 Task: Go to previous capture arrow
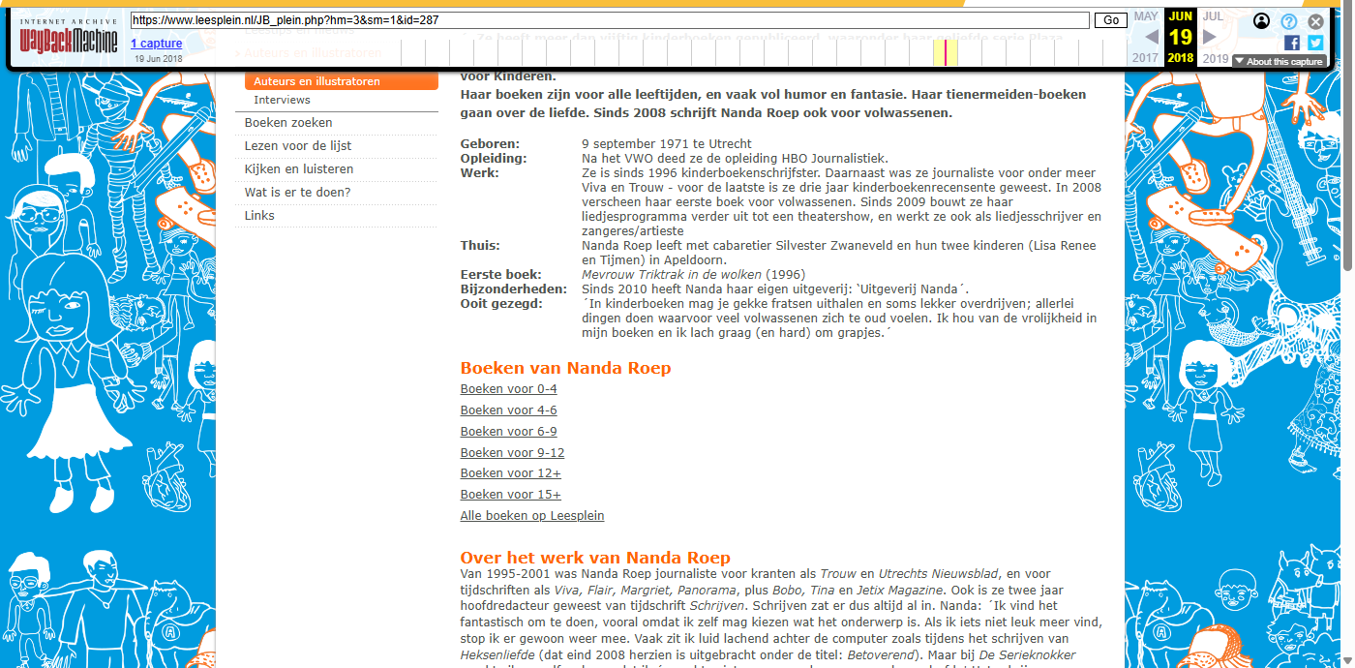(x=1151, y=37)
